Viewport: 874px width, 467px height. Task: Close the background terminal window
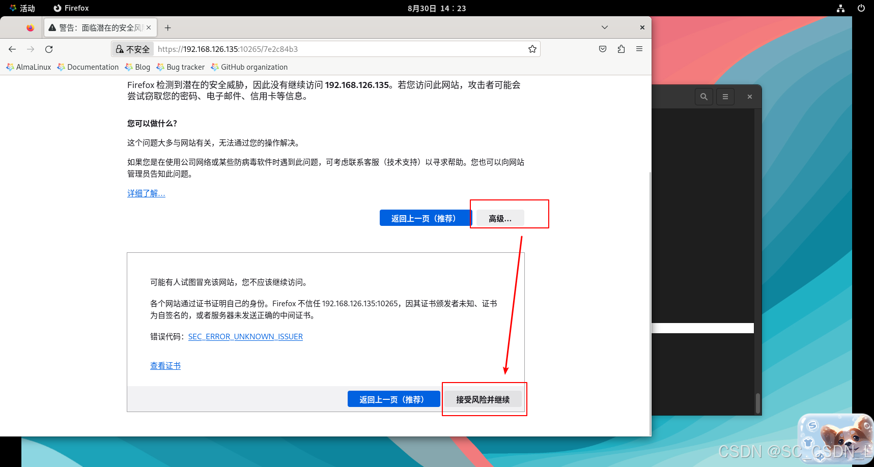(750, 97)
